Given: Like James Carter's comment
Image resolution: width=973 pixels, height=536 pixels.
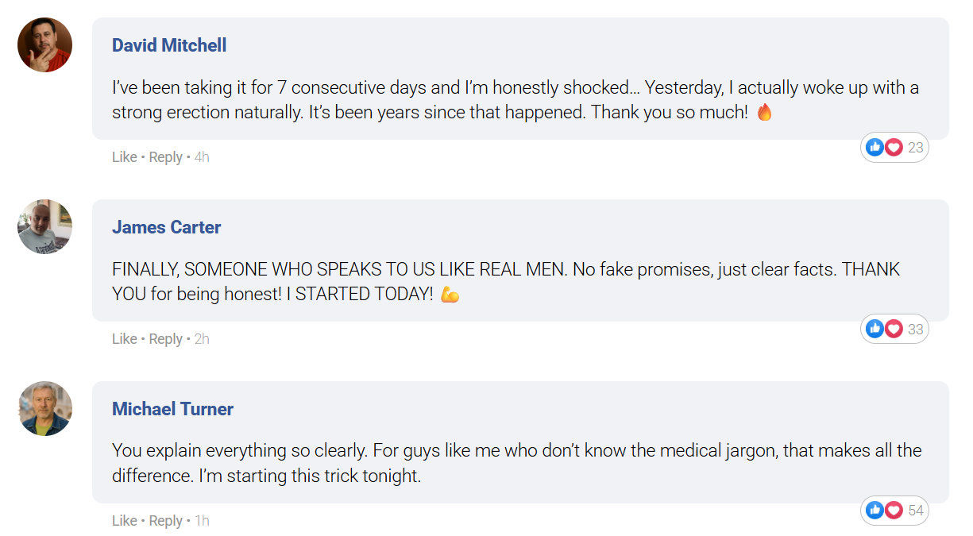Looking at the screenshot, I should [x=124, y=339].
